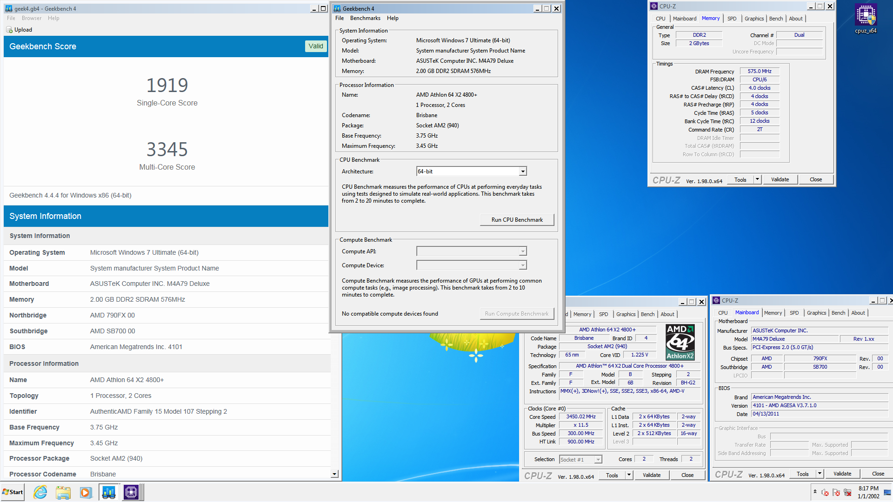Click the muted volume tray icon
The height and width of the screenshot is (502, 893).
[x=825, y=492]
